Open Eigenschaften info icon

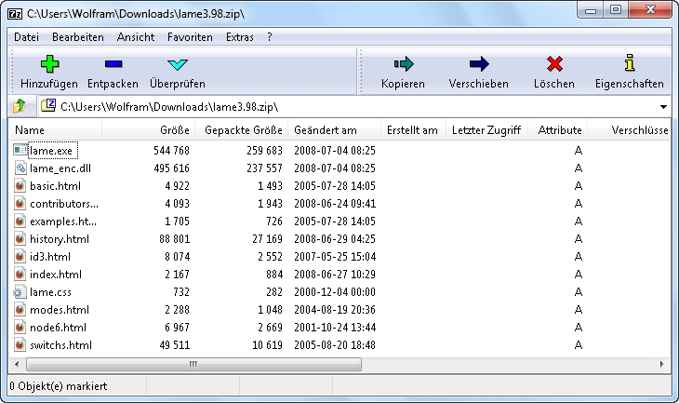click(630, 64)
